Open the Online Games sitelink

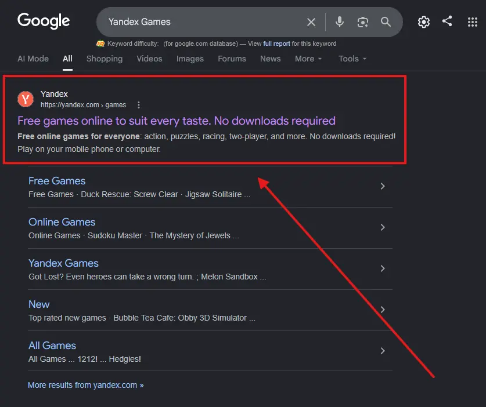(x=62, y=222)
